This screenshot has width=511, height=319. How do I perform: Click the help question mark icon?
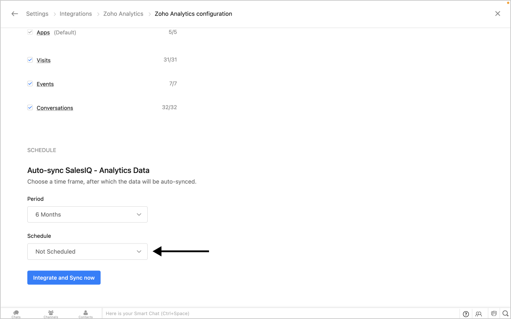pos(466,314)
